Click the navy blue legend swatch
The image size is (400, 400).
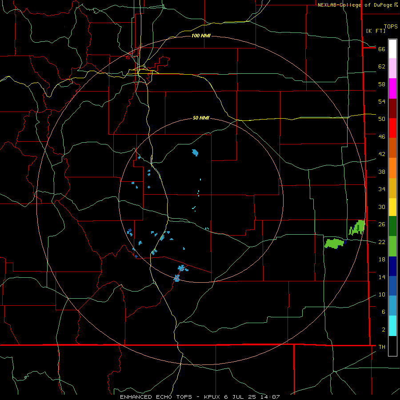(392, 266)
